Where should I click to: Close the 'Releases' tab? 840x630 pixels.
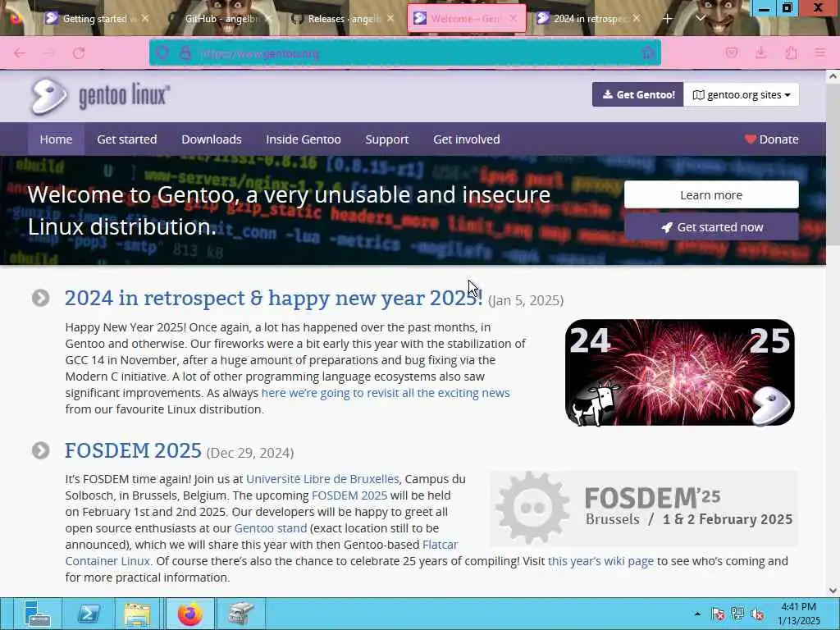tap(390, 19)
